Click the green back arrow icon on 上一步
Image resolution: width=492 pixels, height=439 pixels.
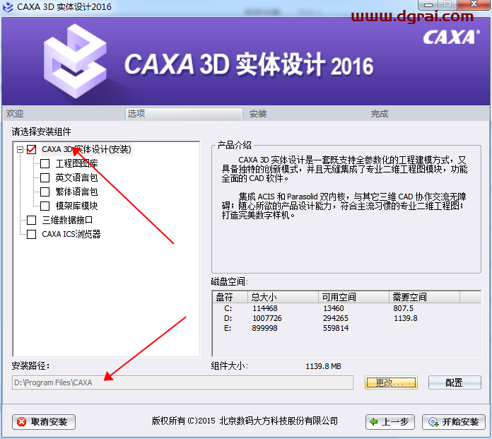[374, 422]
